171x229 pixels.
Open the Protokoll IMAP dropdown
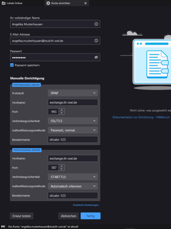[73, 93]
